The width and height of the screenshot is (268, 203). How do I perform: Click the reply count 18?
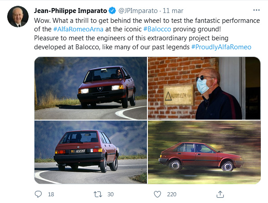click(x=51, y=194)
